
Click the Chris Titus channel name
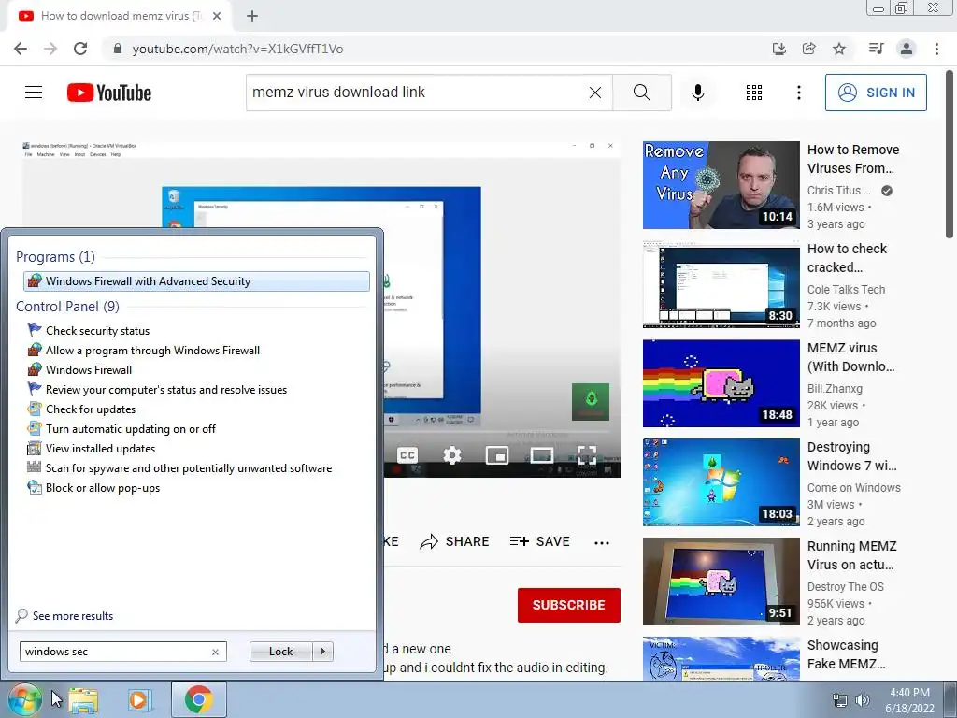pyautogui.click(x=838, y=191)
